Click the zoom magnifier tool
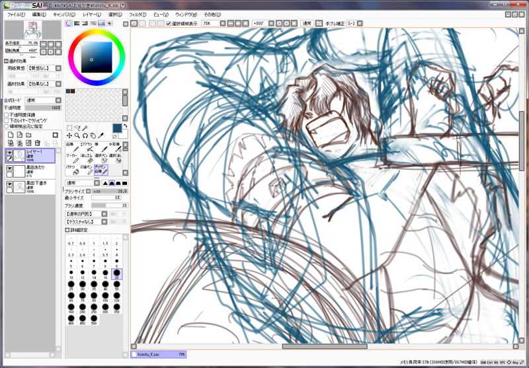 [x=77, y=136]
